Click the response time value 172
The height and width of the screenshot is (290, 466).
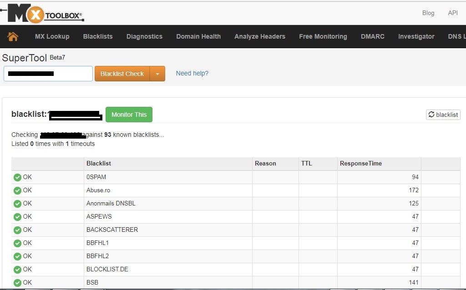click(x=414, y=190)
